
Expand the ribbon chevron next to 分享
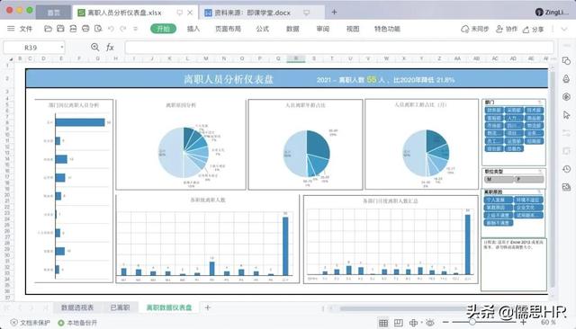pos(564,29)
